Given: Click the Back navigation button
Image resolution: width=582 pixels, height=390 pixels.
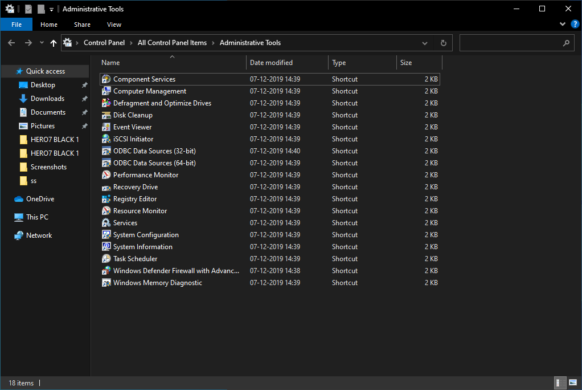Looking at the screenshot, I should 11,43.
